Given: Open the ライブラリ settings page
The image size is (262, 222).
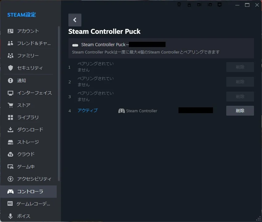Looking at the screenshot, I should [x=28, y=117].
